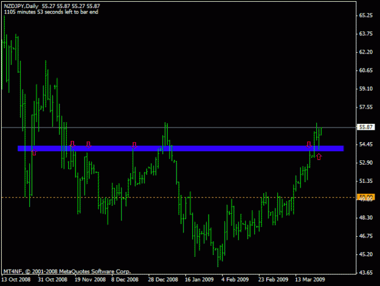Select the gray current price line
This screenshot has height=286, width=380.
(x=179, y=128)
